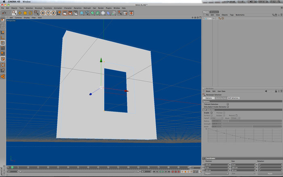Add a Cube primitive from the toolbar
Image resolution: width=283 pixels, height=177 pixels.
pyautogui.click(x=82, y=13)
